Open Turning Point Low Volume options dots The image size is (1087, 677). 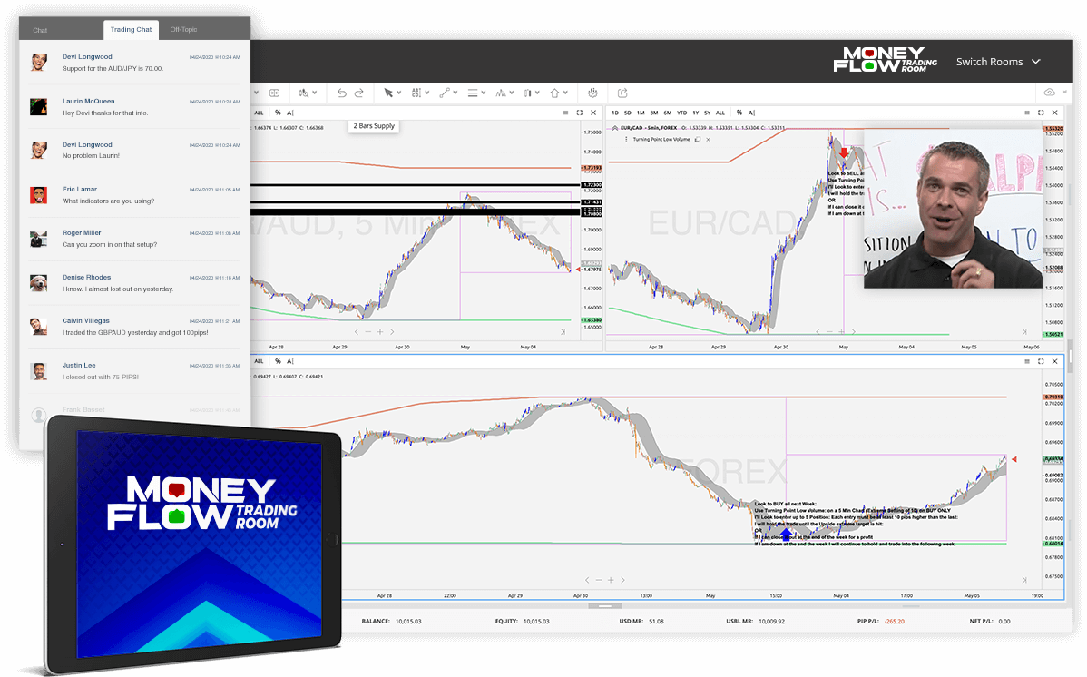coord(626,140)
